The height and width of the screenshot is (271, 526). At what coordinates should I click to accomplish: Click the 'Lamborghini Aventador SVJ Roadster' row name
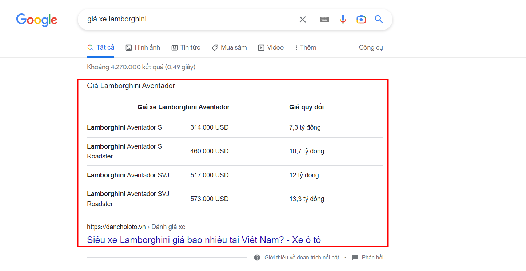pos(128,199)
